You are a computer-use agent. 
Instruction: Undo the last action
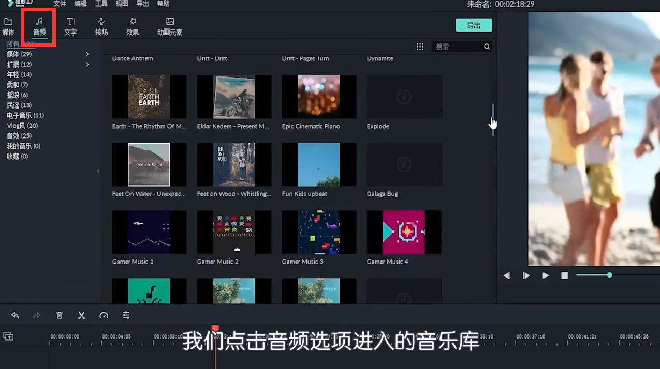click(x=14, y=315)
